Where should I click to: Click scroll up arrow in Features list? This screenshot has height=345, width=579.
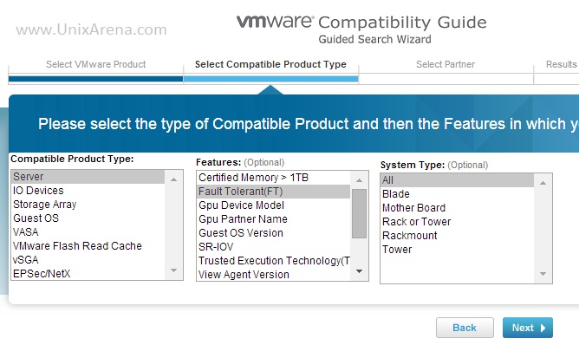(x=359, y=180)
